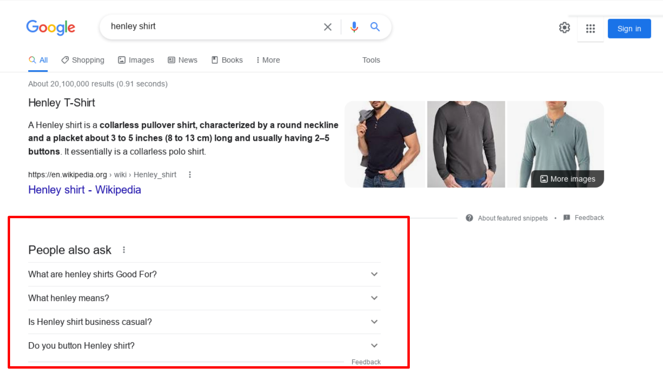Expand 'Is Henley shirt business casual?'

pyautogui.click(x=374, y=322)
